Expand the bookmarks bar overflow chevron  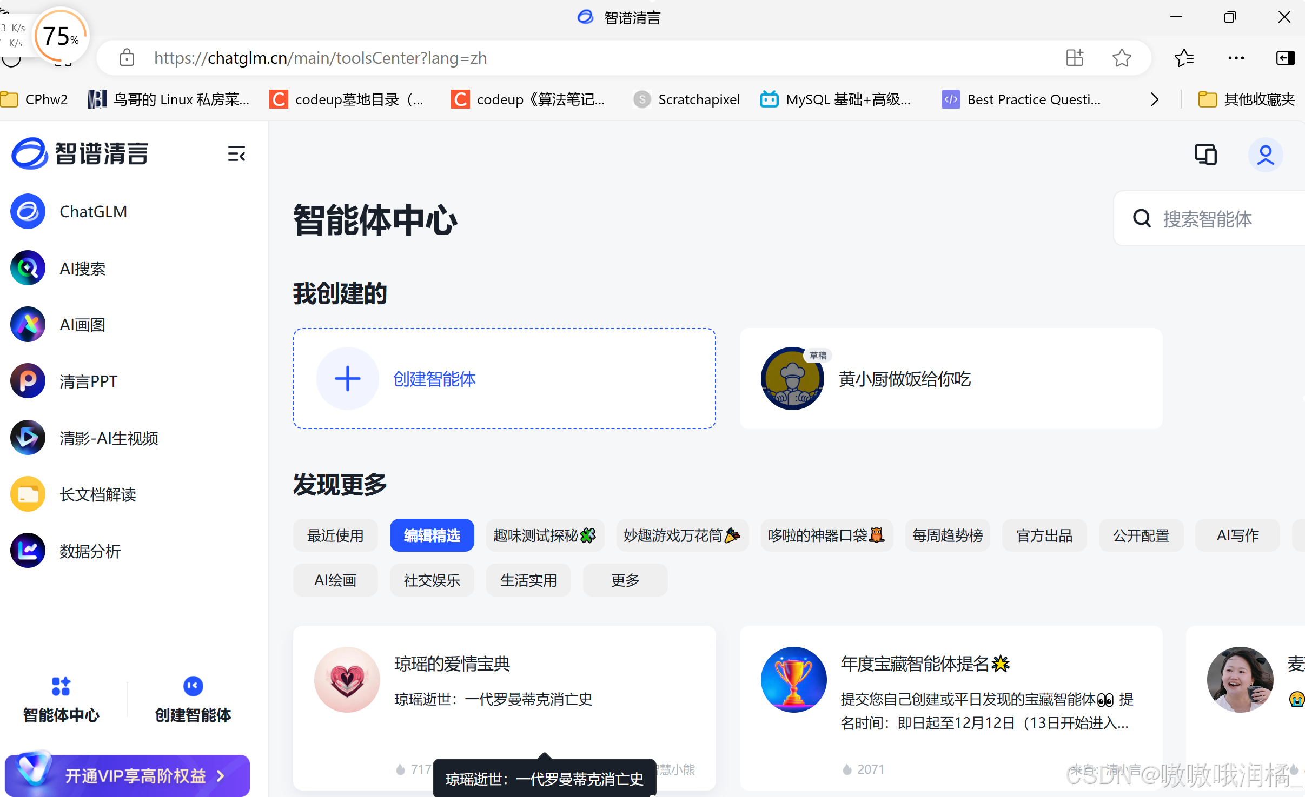coord(1154,99)
